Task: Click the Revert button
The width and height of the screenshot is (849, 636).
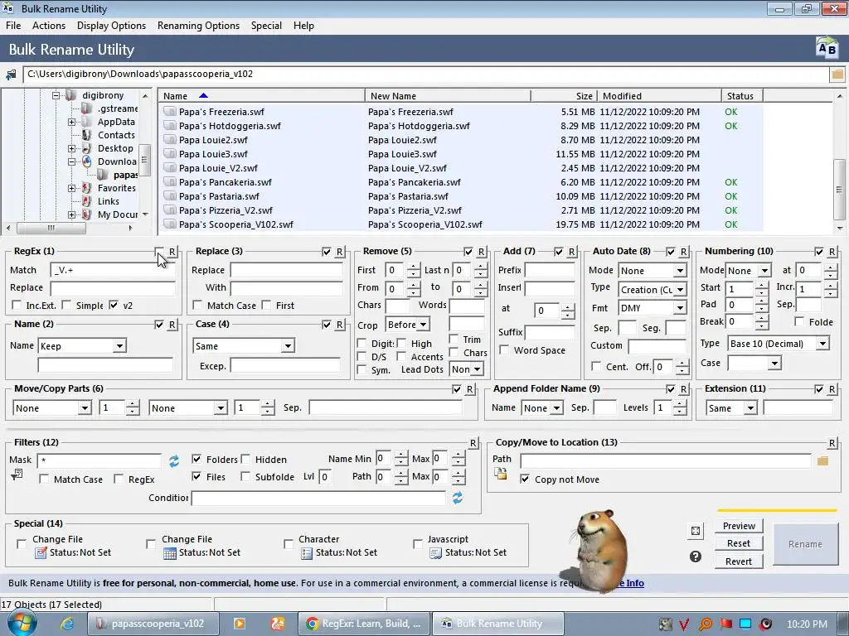Action: (739, 561)
